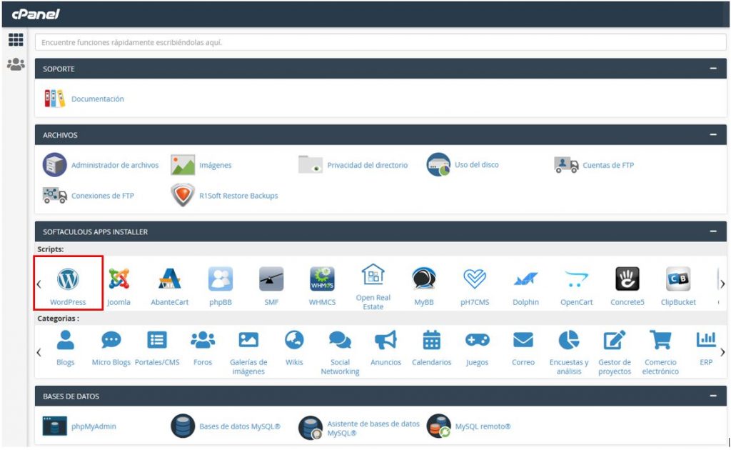The image size is (731, 450).
Task: Open the Dolphin script icon
Action: point(525,279)
